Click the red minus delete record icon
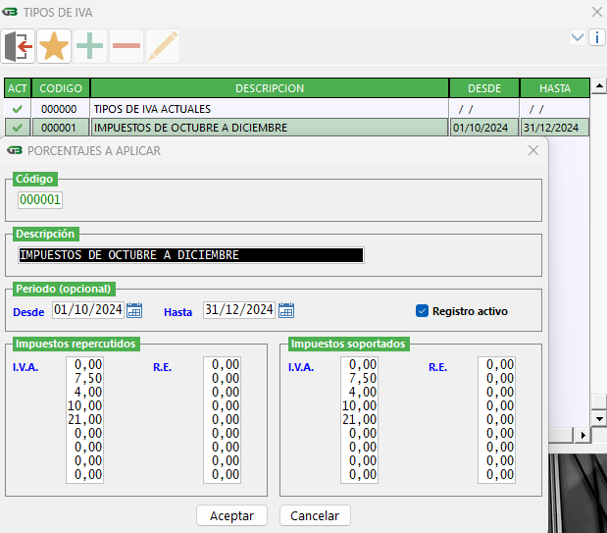 (126, 46)
